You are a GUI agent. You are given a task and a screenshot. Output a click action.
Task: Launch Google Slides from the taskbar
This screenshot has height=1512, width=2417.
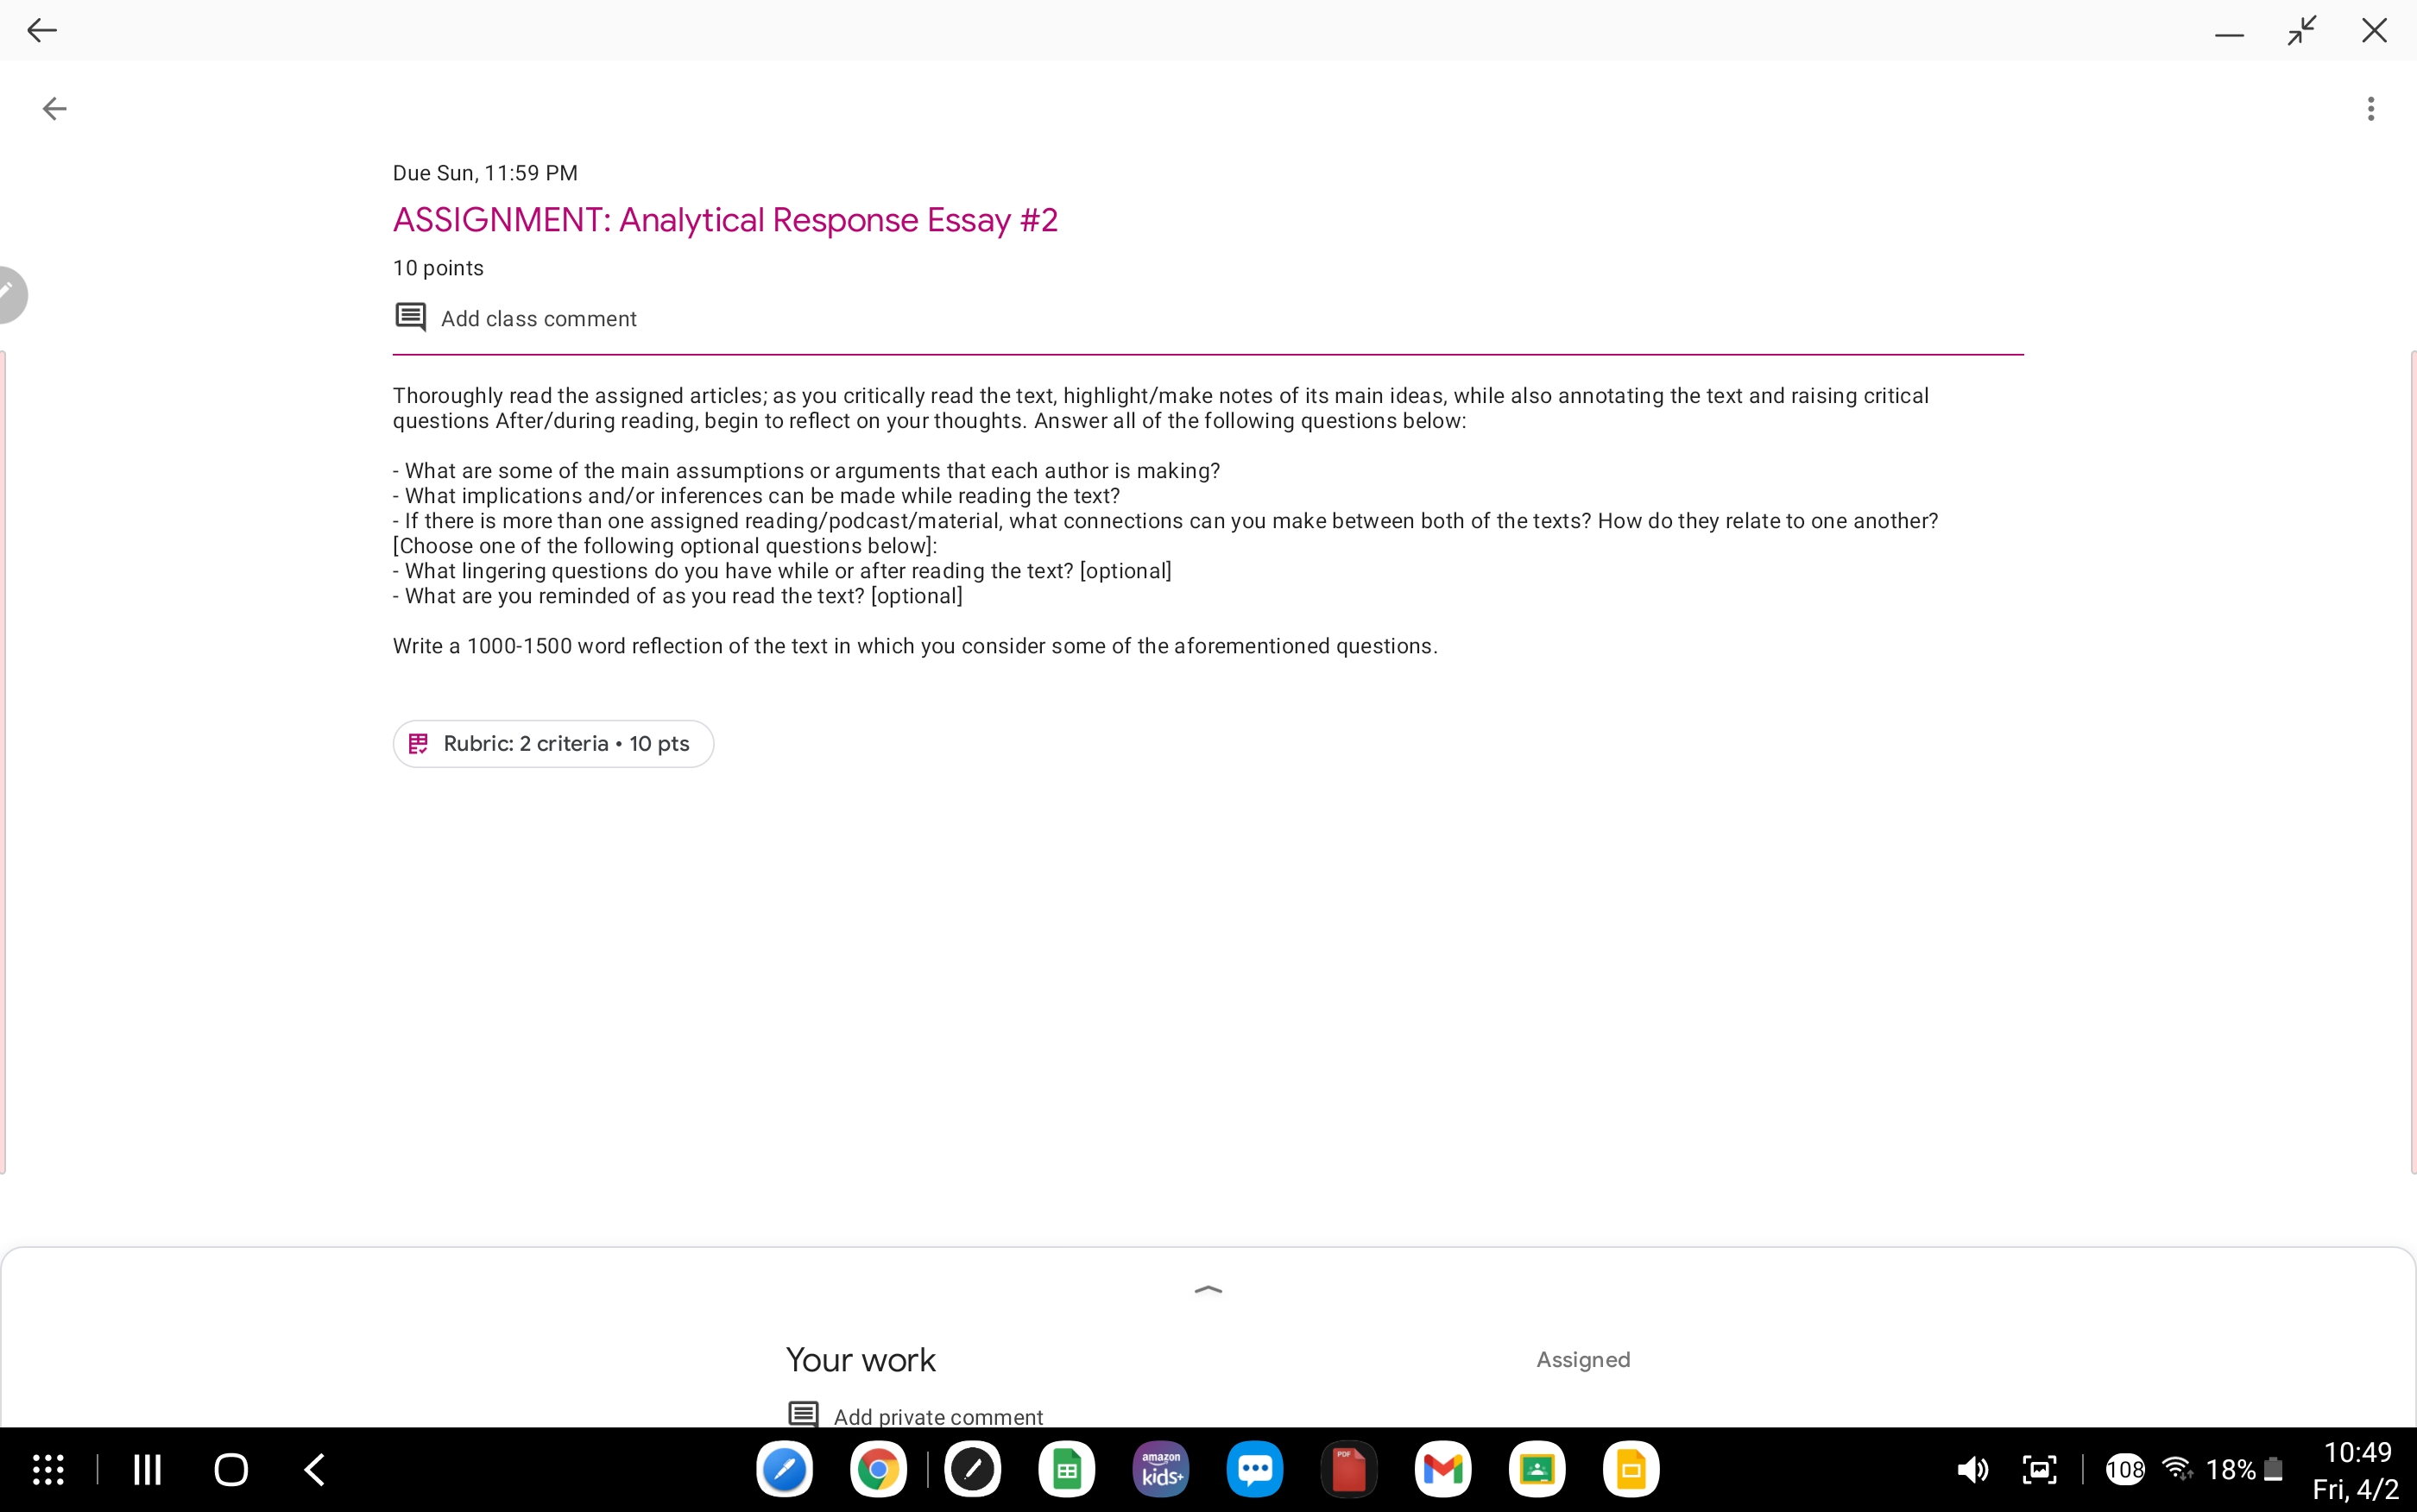(1630, 1469)
